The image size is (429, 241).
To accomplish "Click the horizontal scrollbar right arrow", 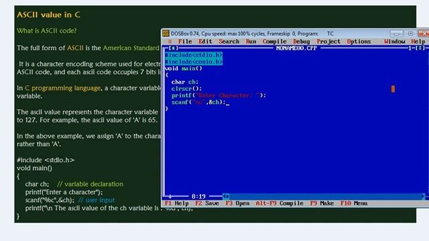I will [x=423, y=196].
